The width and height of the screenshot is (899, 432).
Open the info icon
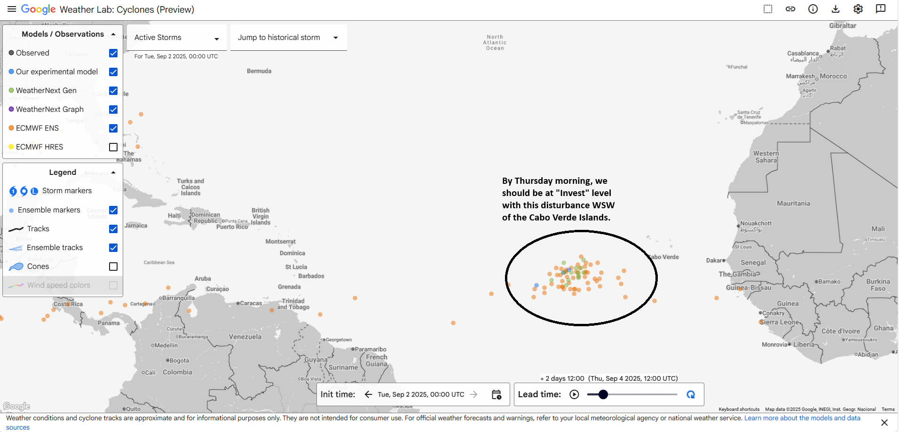click(813, 9)
